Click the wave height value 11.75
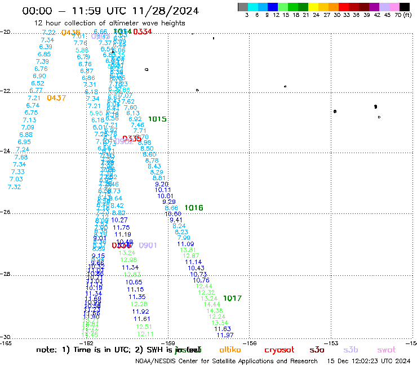 click(x=121, y=228)
